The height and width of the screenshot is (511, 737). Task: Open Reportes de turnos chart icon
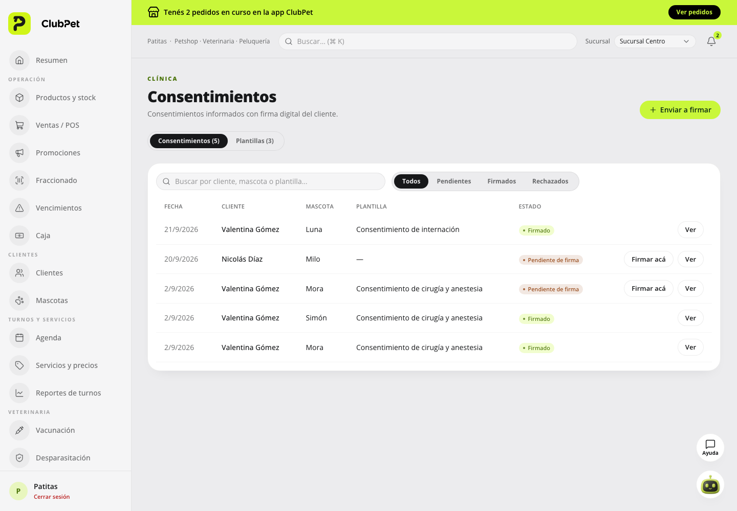(19, 393)
